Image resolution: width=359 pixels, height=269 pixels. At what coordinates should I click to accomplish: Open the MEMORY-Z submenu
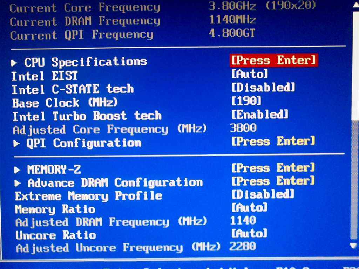(x=54, y=170)
